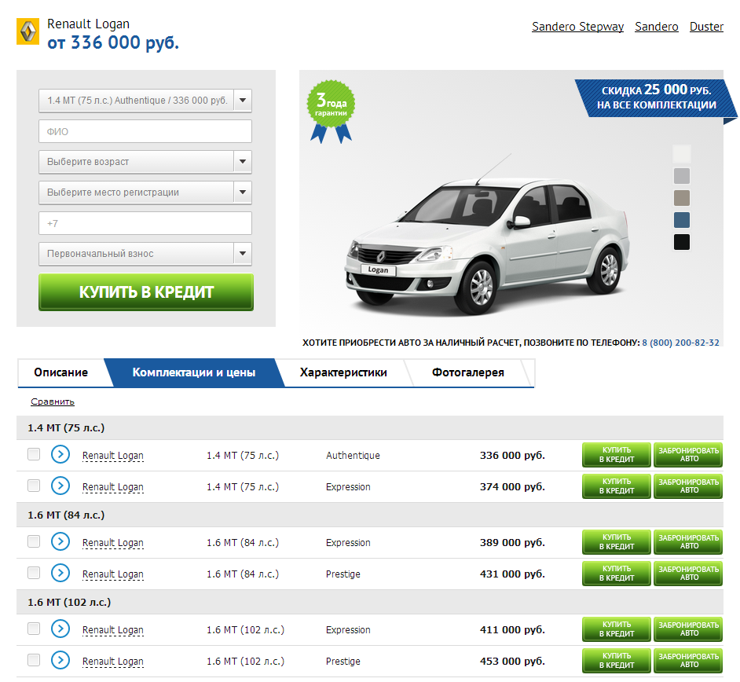740x682 pixels.
Task: Call phone link 8 (800) 200-82-32
Action: pos(680,343)
